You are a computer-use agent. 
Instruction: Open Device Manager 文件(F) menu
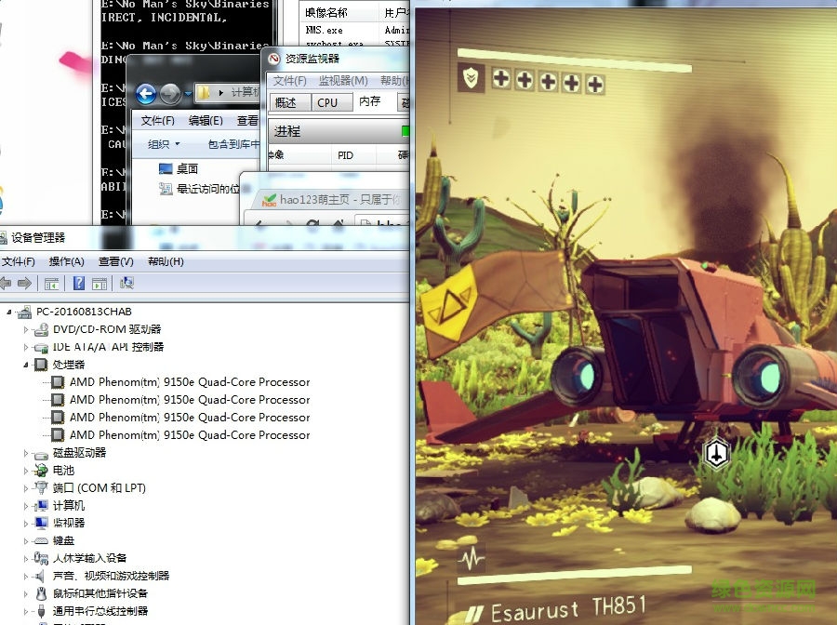[19, 261]
